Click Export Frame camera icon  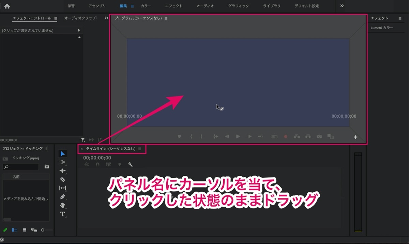click(x=319, y=136)
